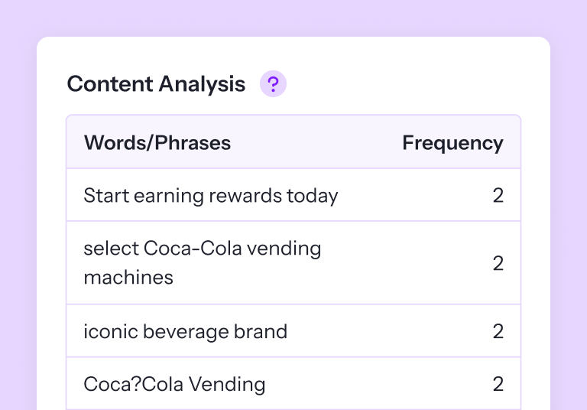587x410 pixels.
Task: Select the "select Coca-Cola vending machines" phrase
Action: 202,263
